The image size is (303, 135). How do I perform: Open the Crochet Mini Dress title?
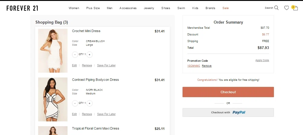pyautogui.click(x=86, y=31)
